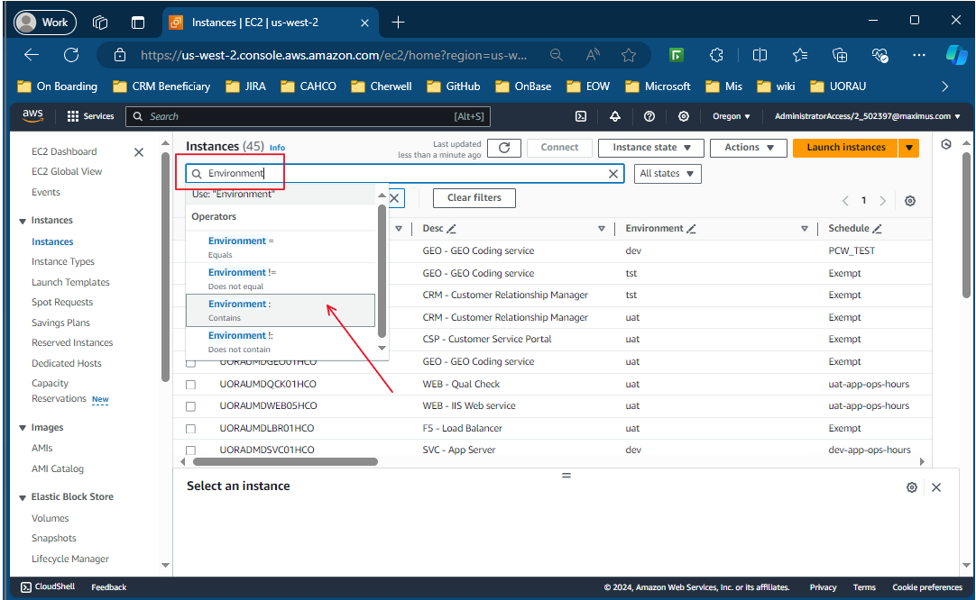The image size is (976, 600).
Task: Open EC2 Dashboard in sidebar
Action: (x=64, y=151)
